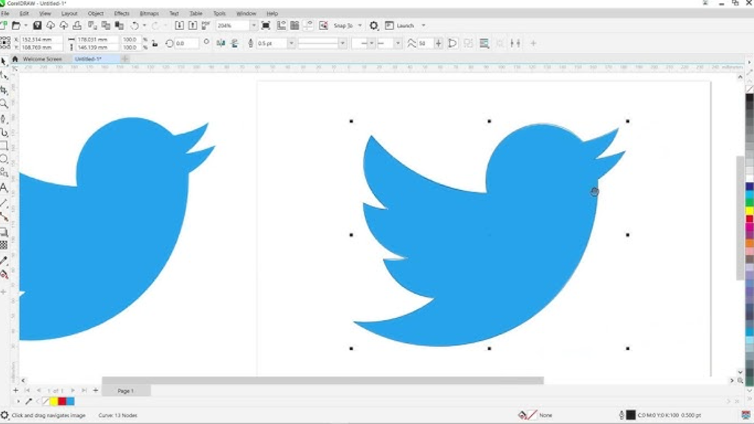Open a document with the folder icon
This screenshot has width=754, height=424.
[16, 26]
